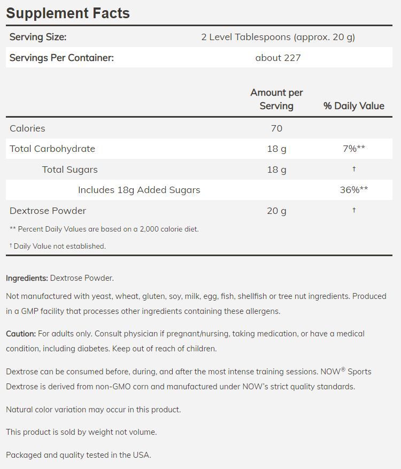Click the Daily Value not established footnote
Image resolution: width=401 pixels, height=469 pixels.
point(59,247)
